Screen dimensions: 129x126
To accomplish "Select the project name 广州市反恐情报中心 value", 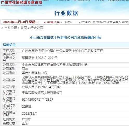I will coord(63,51).
